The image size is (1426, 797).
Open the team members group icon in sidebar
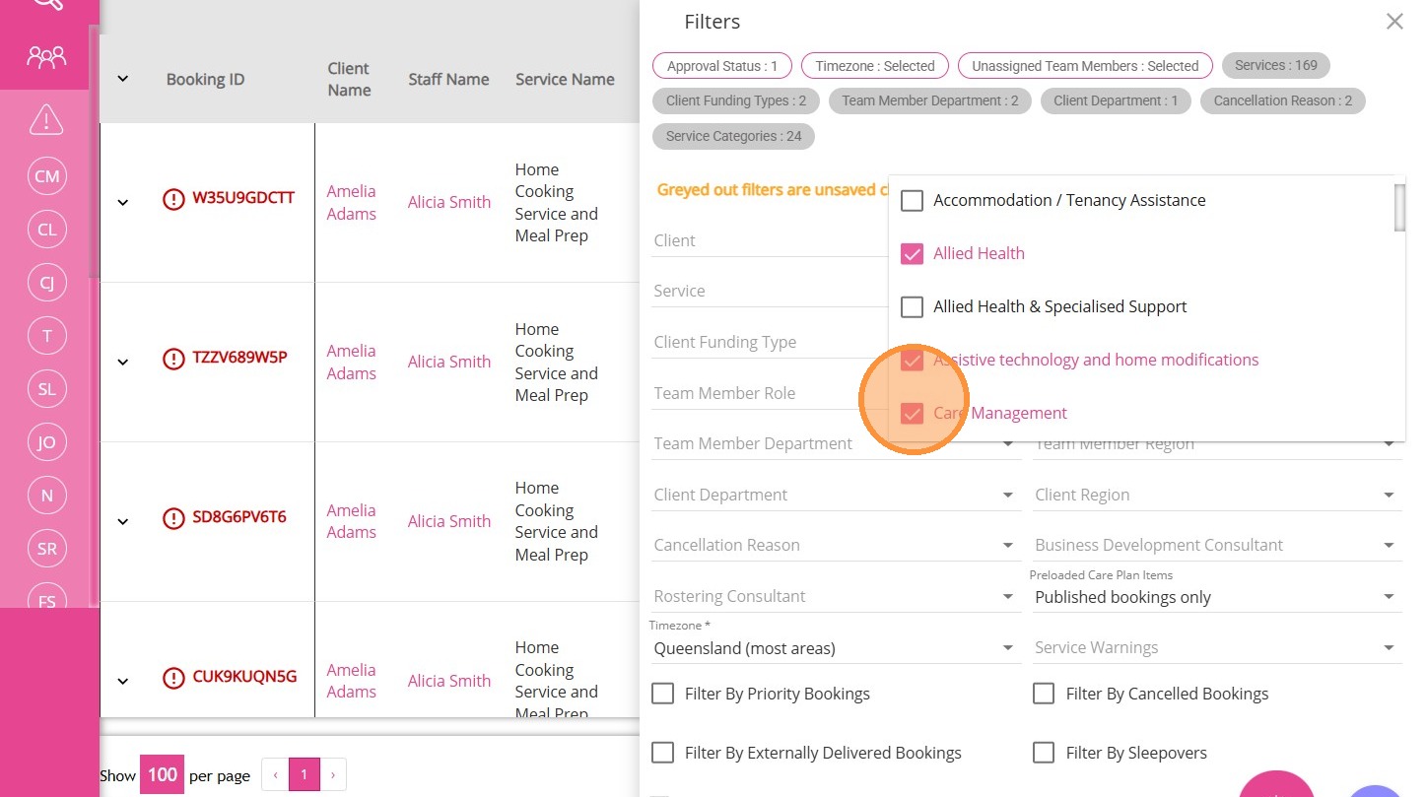tap(46, 56)
